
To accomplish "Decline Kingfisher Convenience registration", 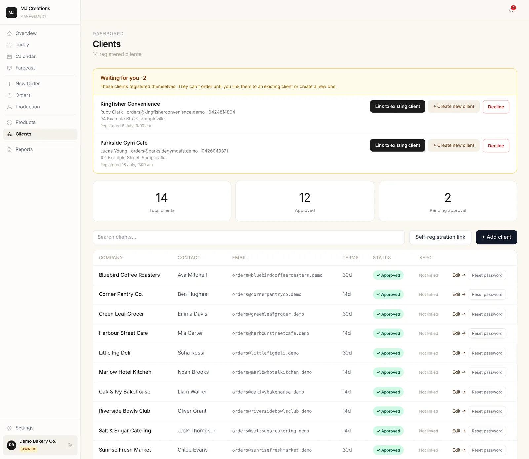I will [x=496, y=107].
